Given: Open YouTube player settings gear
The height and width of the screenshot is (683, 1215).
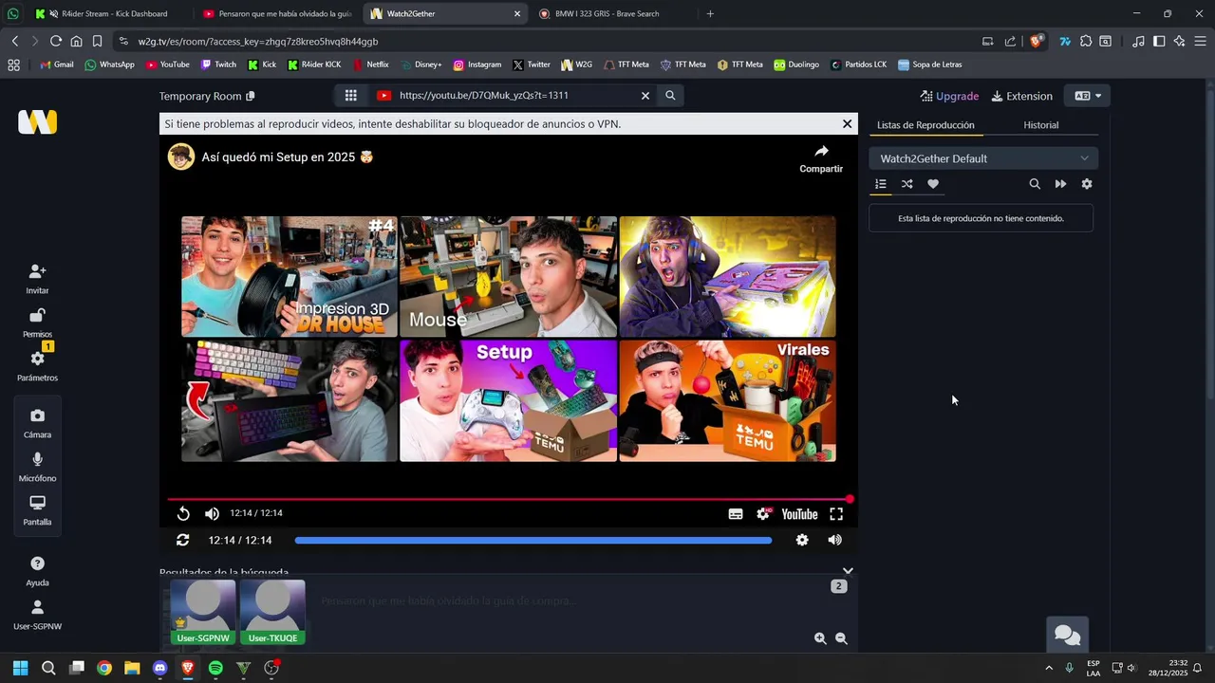Looking at the screenshot, I should tap(763, 513).
